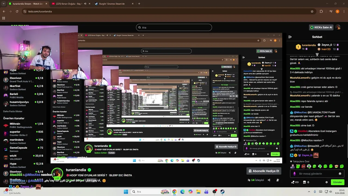348x196 pixels.
Task: Click Abonelik Hediye Et button
Action: pyautogui.click(x=264, y=171)
